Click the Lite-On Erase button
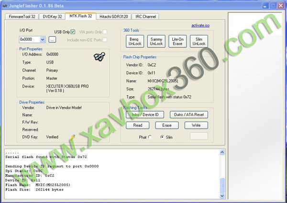 (x=177, y=41)
